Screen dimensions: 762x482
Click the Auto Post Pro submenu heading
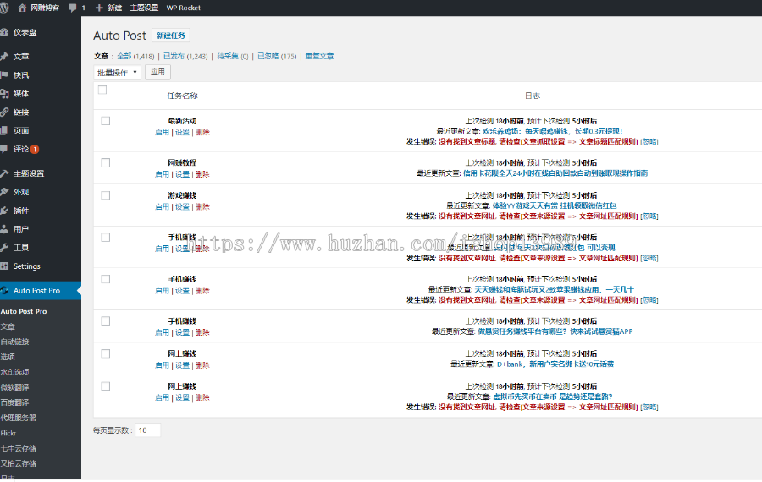pyautogui.click(x=24, y=311)
